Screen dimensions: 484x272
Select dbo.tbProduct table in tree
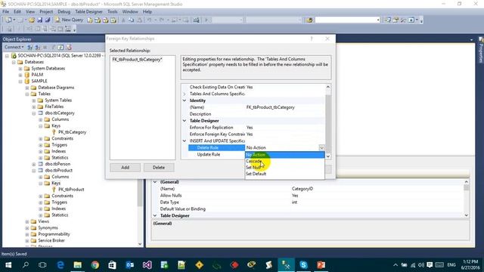coord(59,170)
